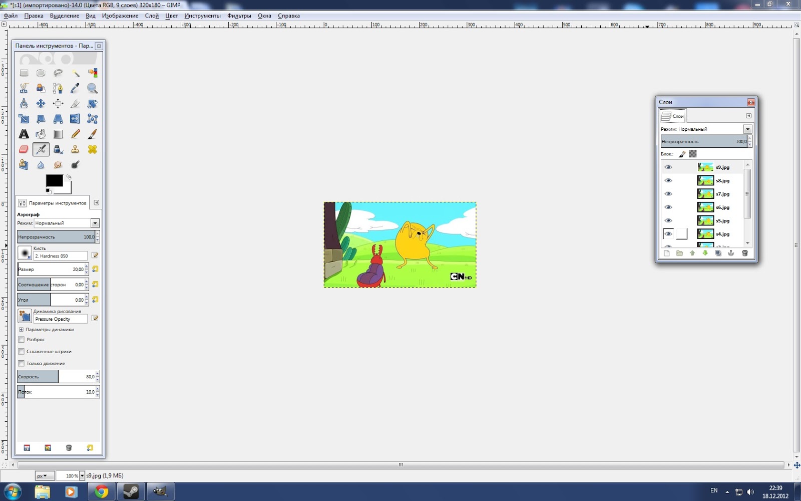Select the Measure compass tool
The image size is (801, 501).
(x=24, y=104)
